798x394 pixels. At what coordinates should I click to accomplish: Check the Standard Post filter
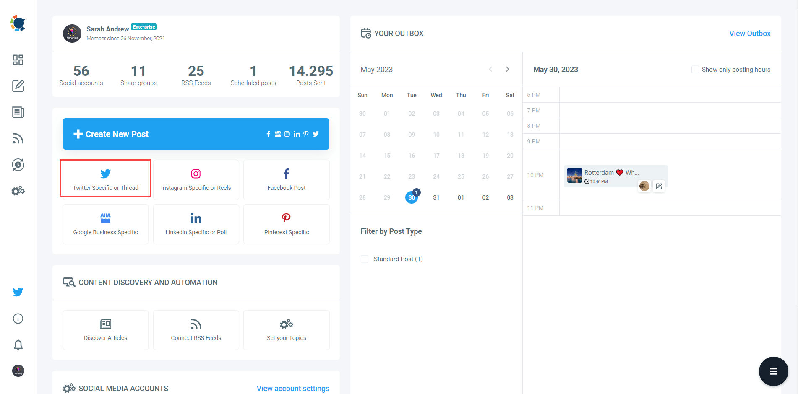[x=365, y=259]
